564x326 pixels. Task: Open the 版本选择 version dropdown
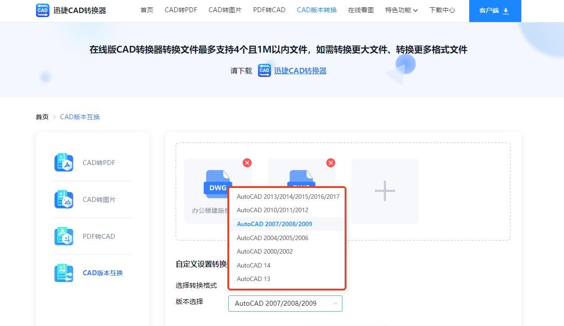(285, 304)
